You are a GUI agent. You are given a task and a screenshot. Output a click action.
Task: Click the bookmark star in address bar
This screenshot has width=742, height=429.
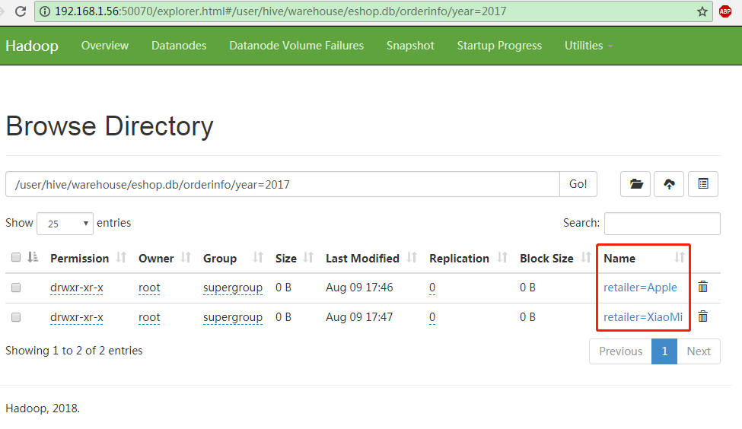(x=702, y=11)
